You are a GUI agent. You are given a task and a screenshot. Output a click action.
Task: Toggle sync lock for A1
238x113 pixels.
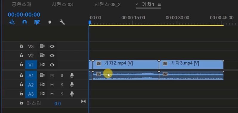[42, 75]
